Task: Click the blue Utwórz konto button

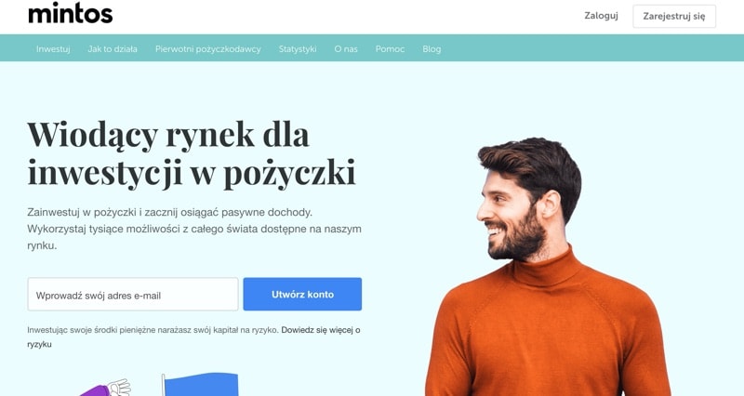Action: pyautogui.click(x=302, y=295)
